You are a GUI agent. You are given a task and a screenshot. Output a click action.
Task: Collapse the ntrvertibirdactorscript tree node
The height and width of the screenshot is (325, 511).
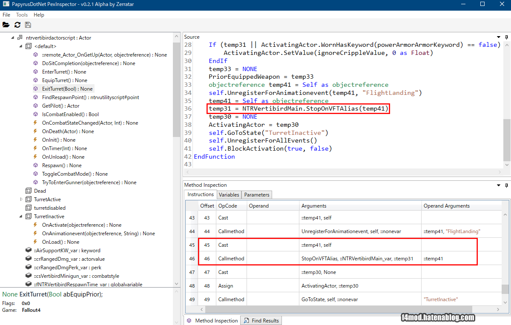click(x=13, y=38)
